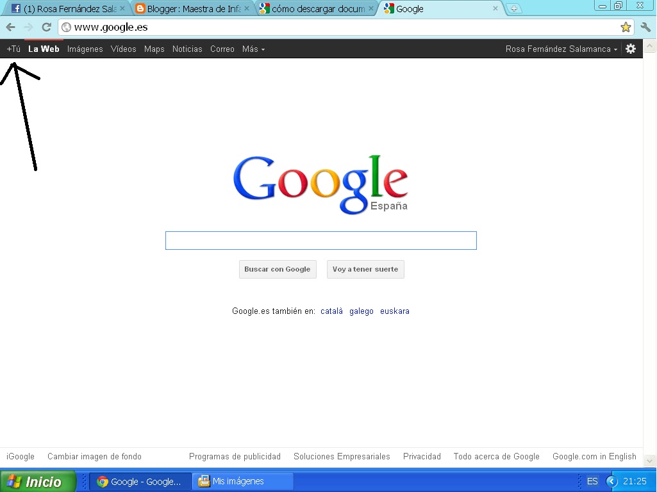Click the Google España logo
657x492 pixels.
(x=320, y=184)
